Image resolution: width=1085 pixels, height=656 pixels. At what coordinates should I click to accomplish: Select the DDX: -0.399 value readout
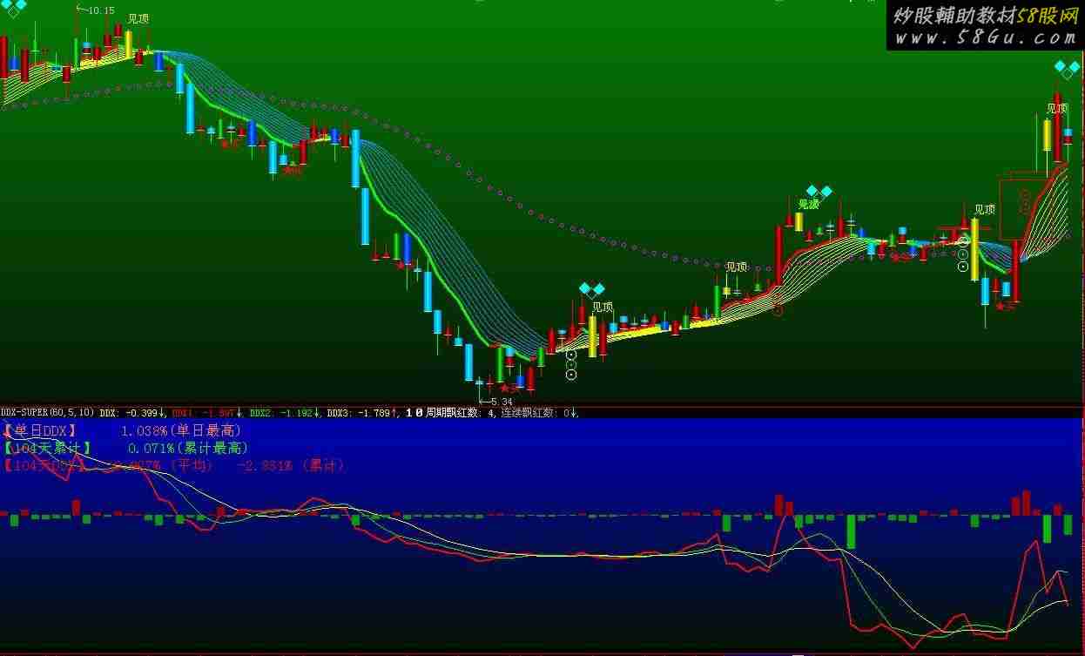tap(133, 412)
